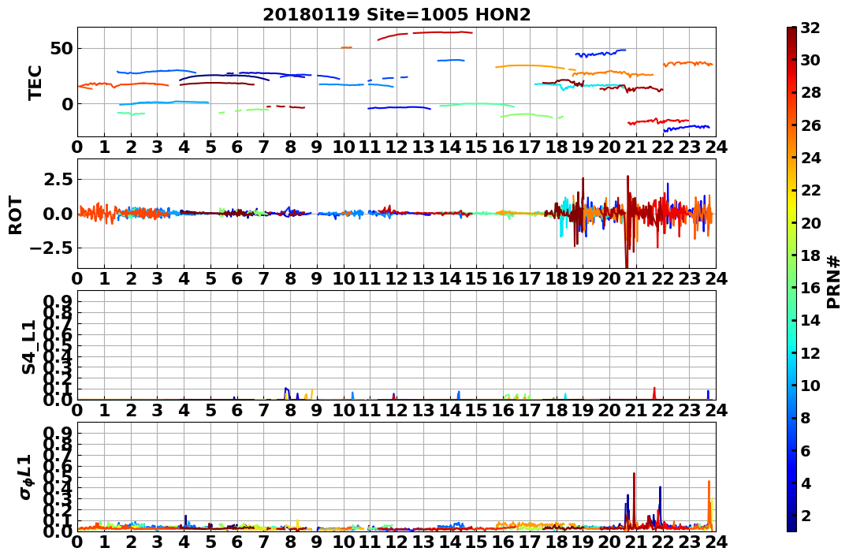The height and width of the screenshot is (559, 849).
Task: Click the ROT y-axis label
Action: pyautogui.click(x=16, y=215)
